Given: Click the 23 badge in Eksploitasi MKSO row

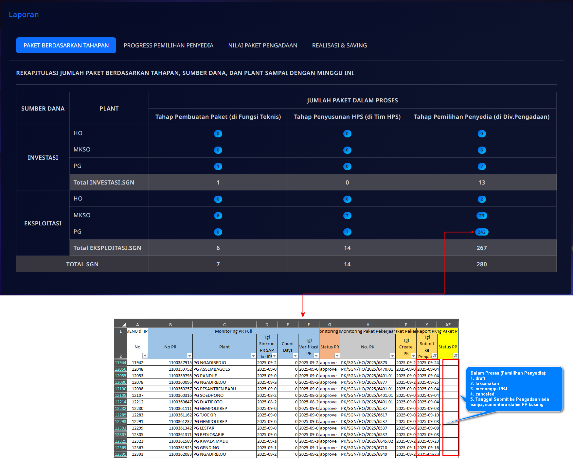Looking at the screenshot, I should coord(481,216).
